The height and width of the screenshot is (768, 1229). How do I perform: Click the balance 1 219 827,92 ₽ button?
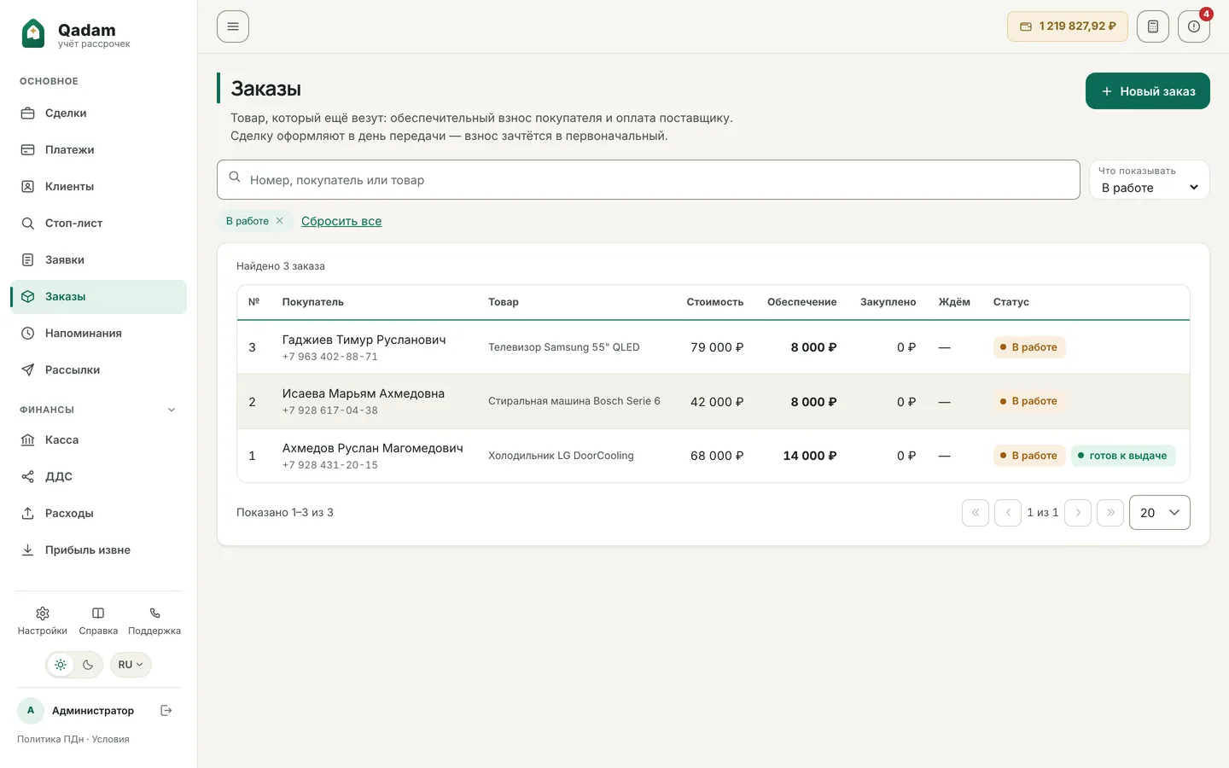[1068, 26]
